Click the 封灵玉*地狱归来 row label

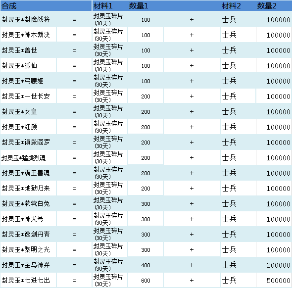[26, 188]
